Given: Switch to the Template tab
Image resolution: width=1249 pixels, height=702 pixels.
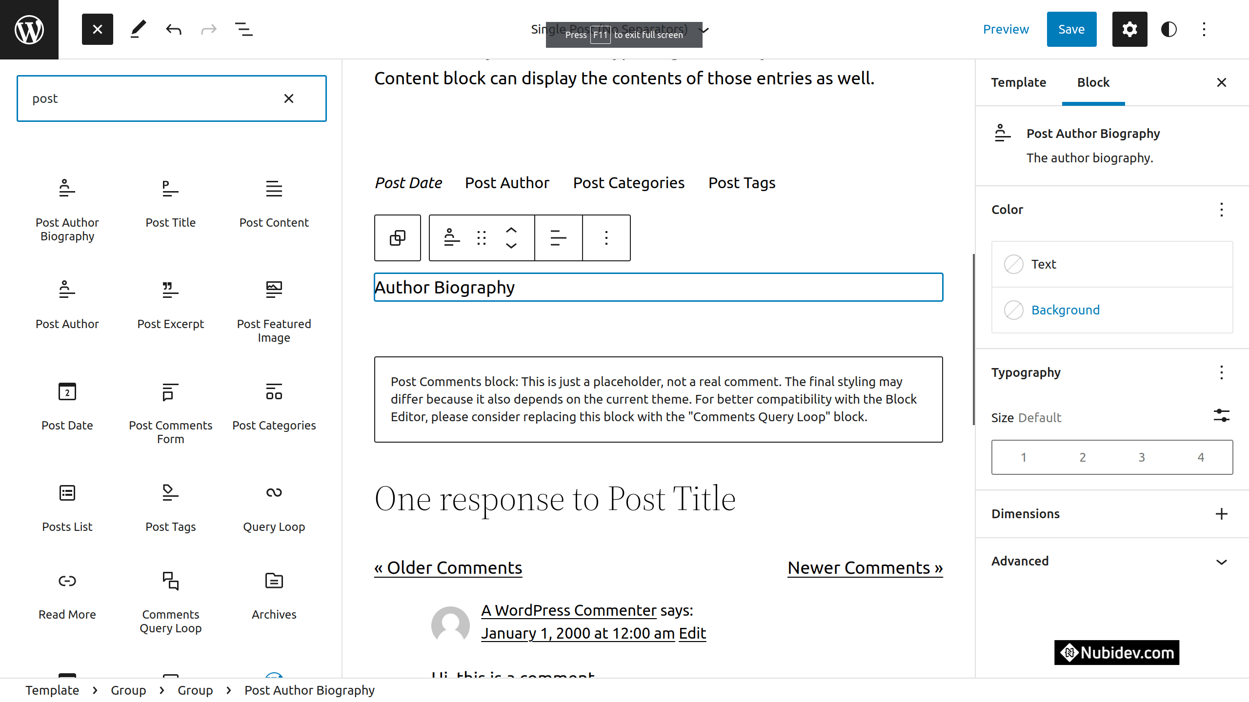Looking at the screenshot, I should 1018,82.
